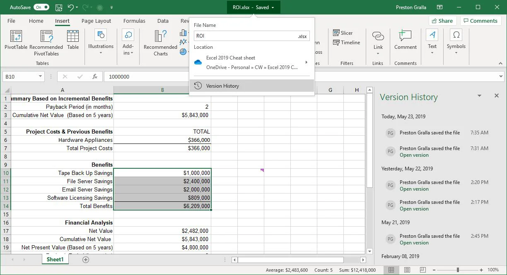507x275 pixels.
Task: Open Recommended Charts
Action: 160,43
